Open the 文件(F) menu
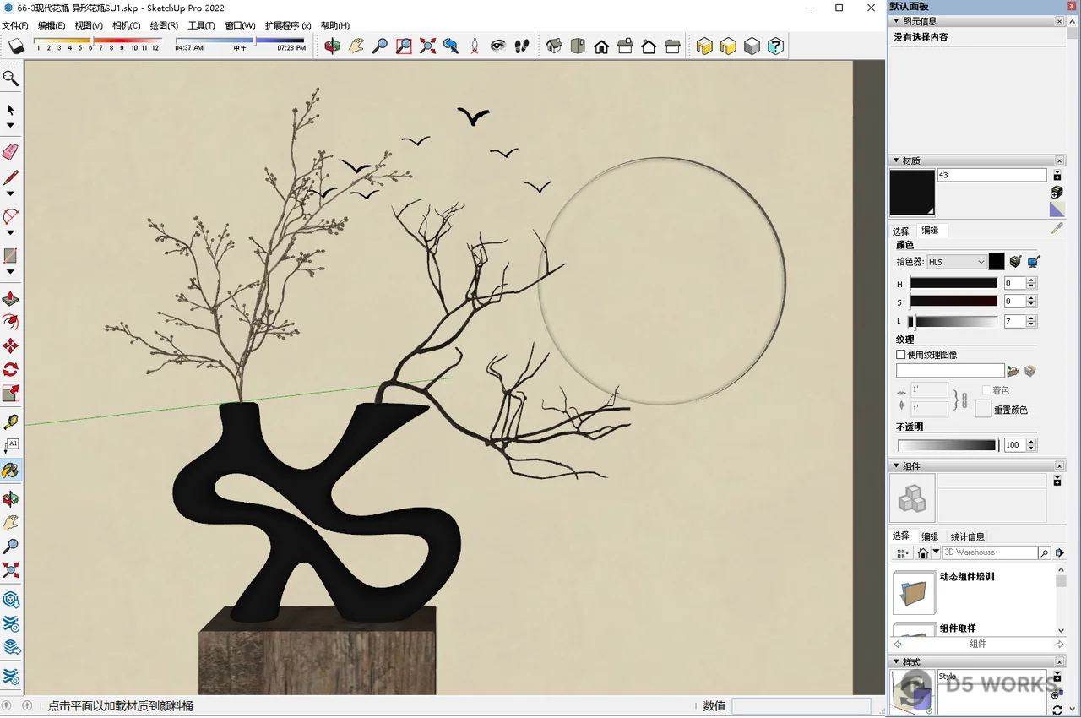The height and width of the screenshot is (718, 1081). tap(15, 25)
